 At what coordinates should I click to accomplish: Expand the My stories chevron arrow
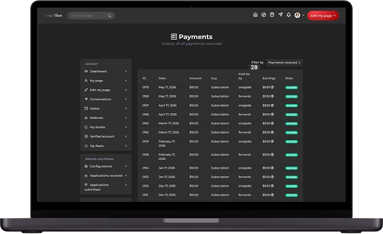click(126, 127)
